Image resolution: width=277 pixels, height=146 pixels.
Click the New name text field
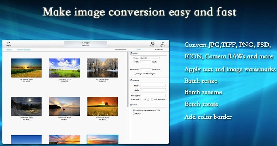[153, 95]
